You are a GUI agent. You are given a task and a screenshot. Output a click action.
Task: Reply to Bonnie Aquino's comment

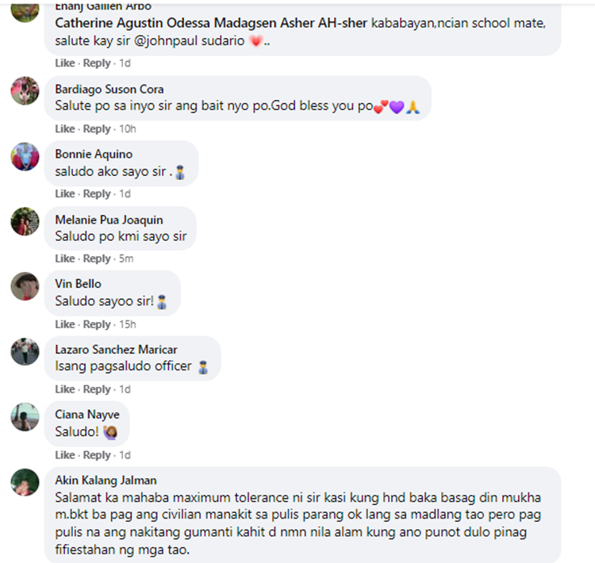97,193
